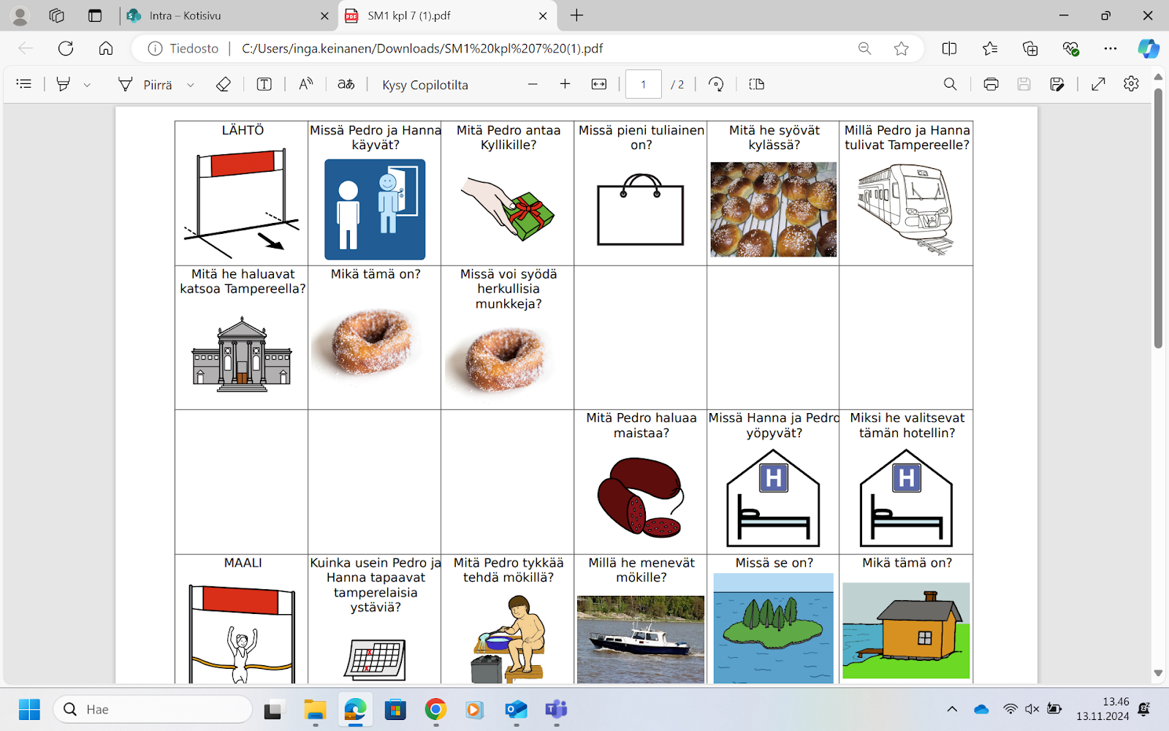Close the Intra – Kotisivu tab
Screen dimensions: 1169x731
(x=324, y=15)
